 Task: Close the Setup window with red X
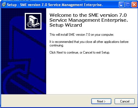point(134,5)
